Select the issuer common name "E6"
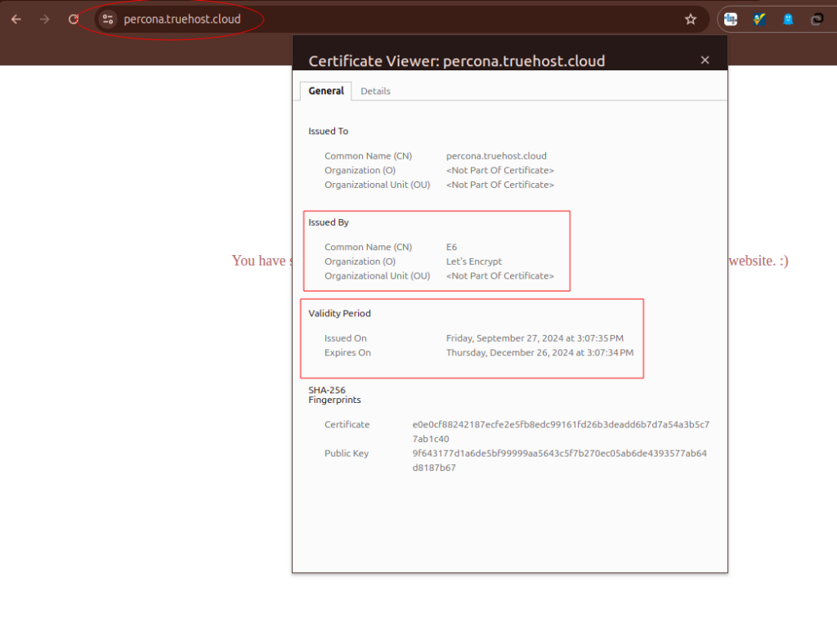Screen dimensions: 837x622 (x=451, y=247)
